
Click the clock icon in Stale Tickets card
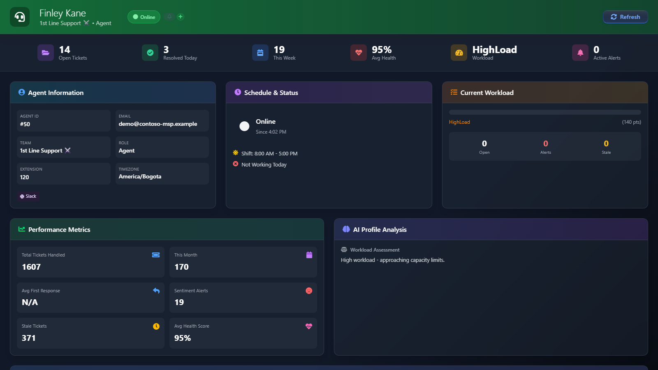pos(156,326)
